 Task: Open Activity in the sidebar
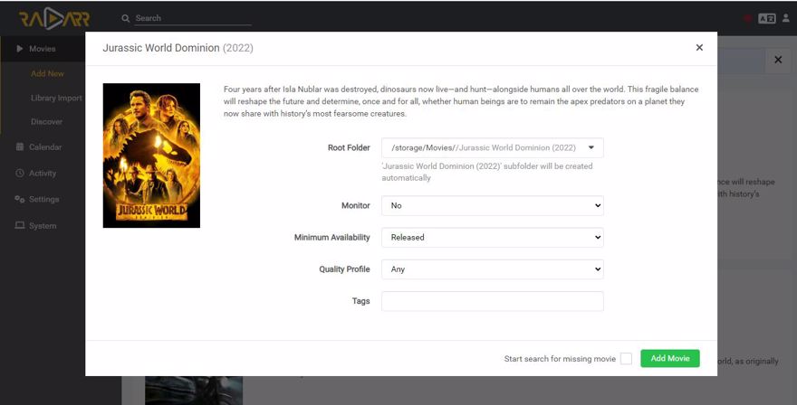coord(43,173)
